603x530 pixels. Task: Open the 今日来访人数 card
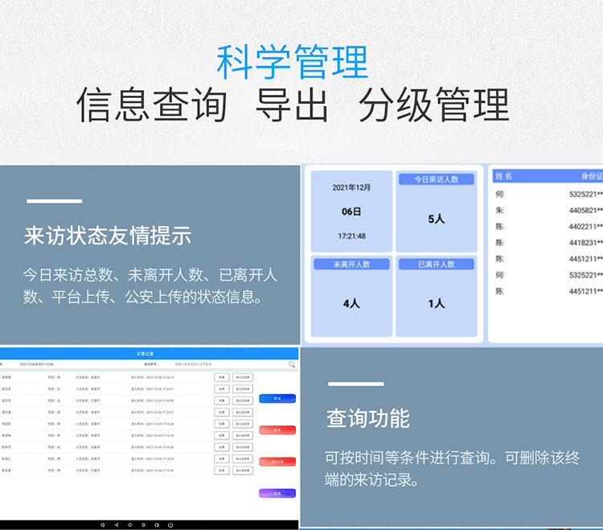436,207
